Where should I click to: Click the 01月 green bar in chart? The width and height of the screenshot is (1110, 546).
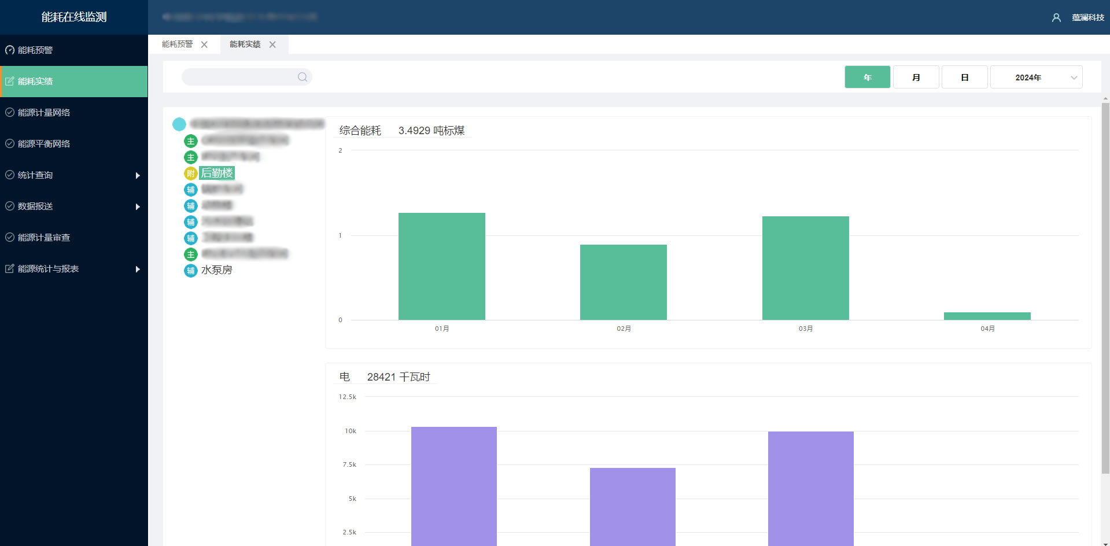[441, 266]
